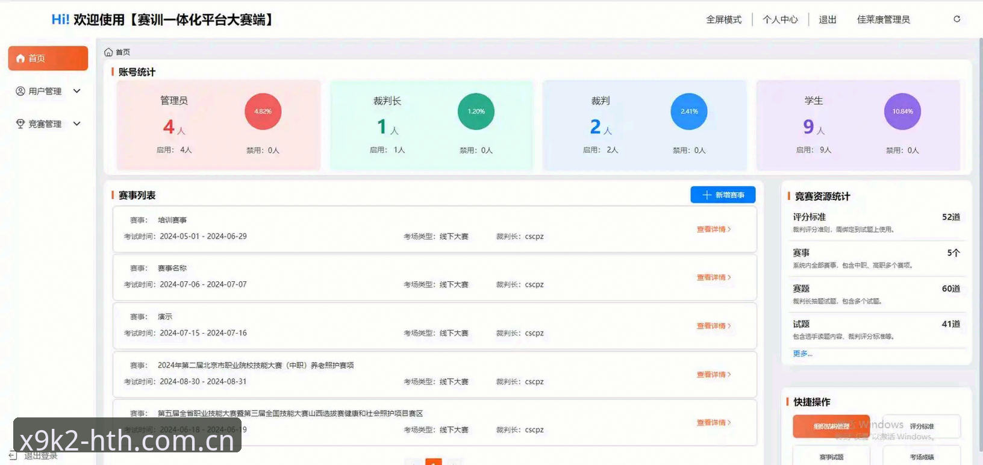Click the date 2024-07-15 - 2024-07-16
Screen dimensions: 983x465
[x=203, y=333]
